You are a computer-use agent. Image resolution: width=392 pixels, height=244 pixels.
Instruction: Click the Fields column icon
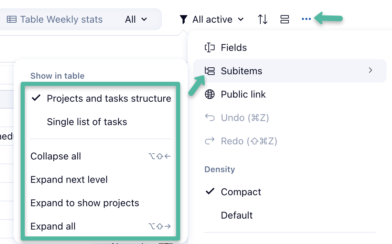tap(210, 47)
